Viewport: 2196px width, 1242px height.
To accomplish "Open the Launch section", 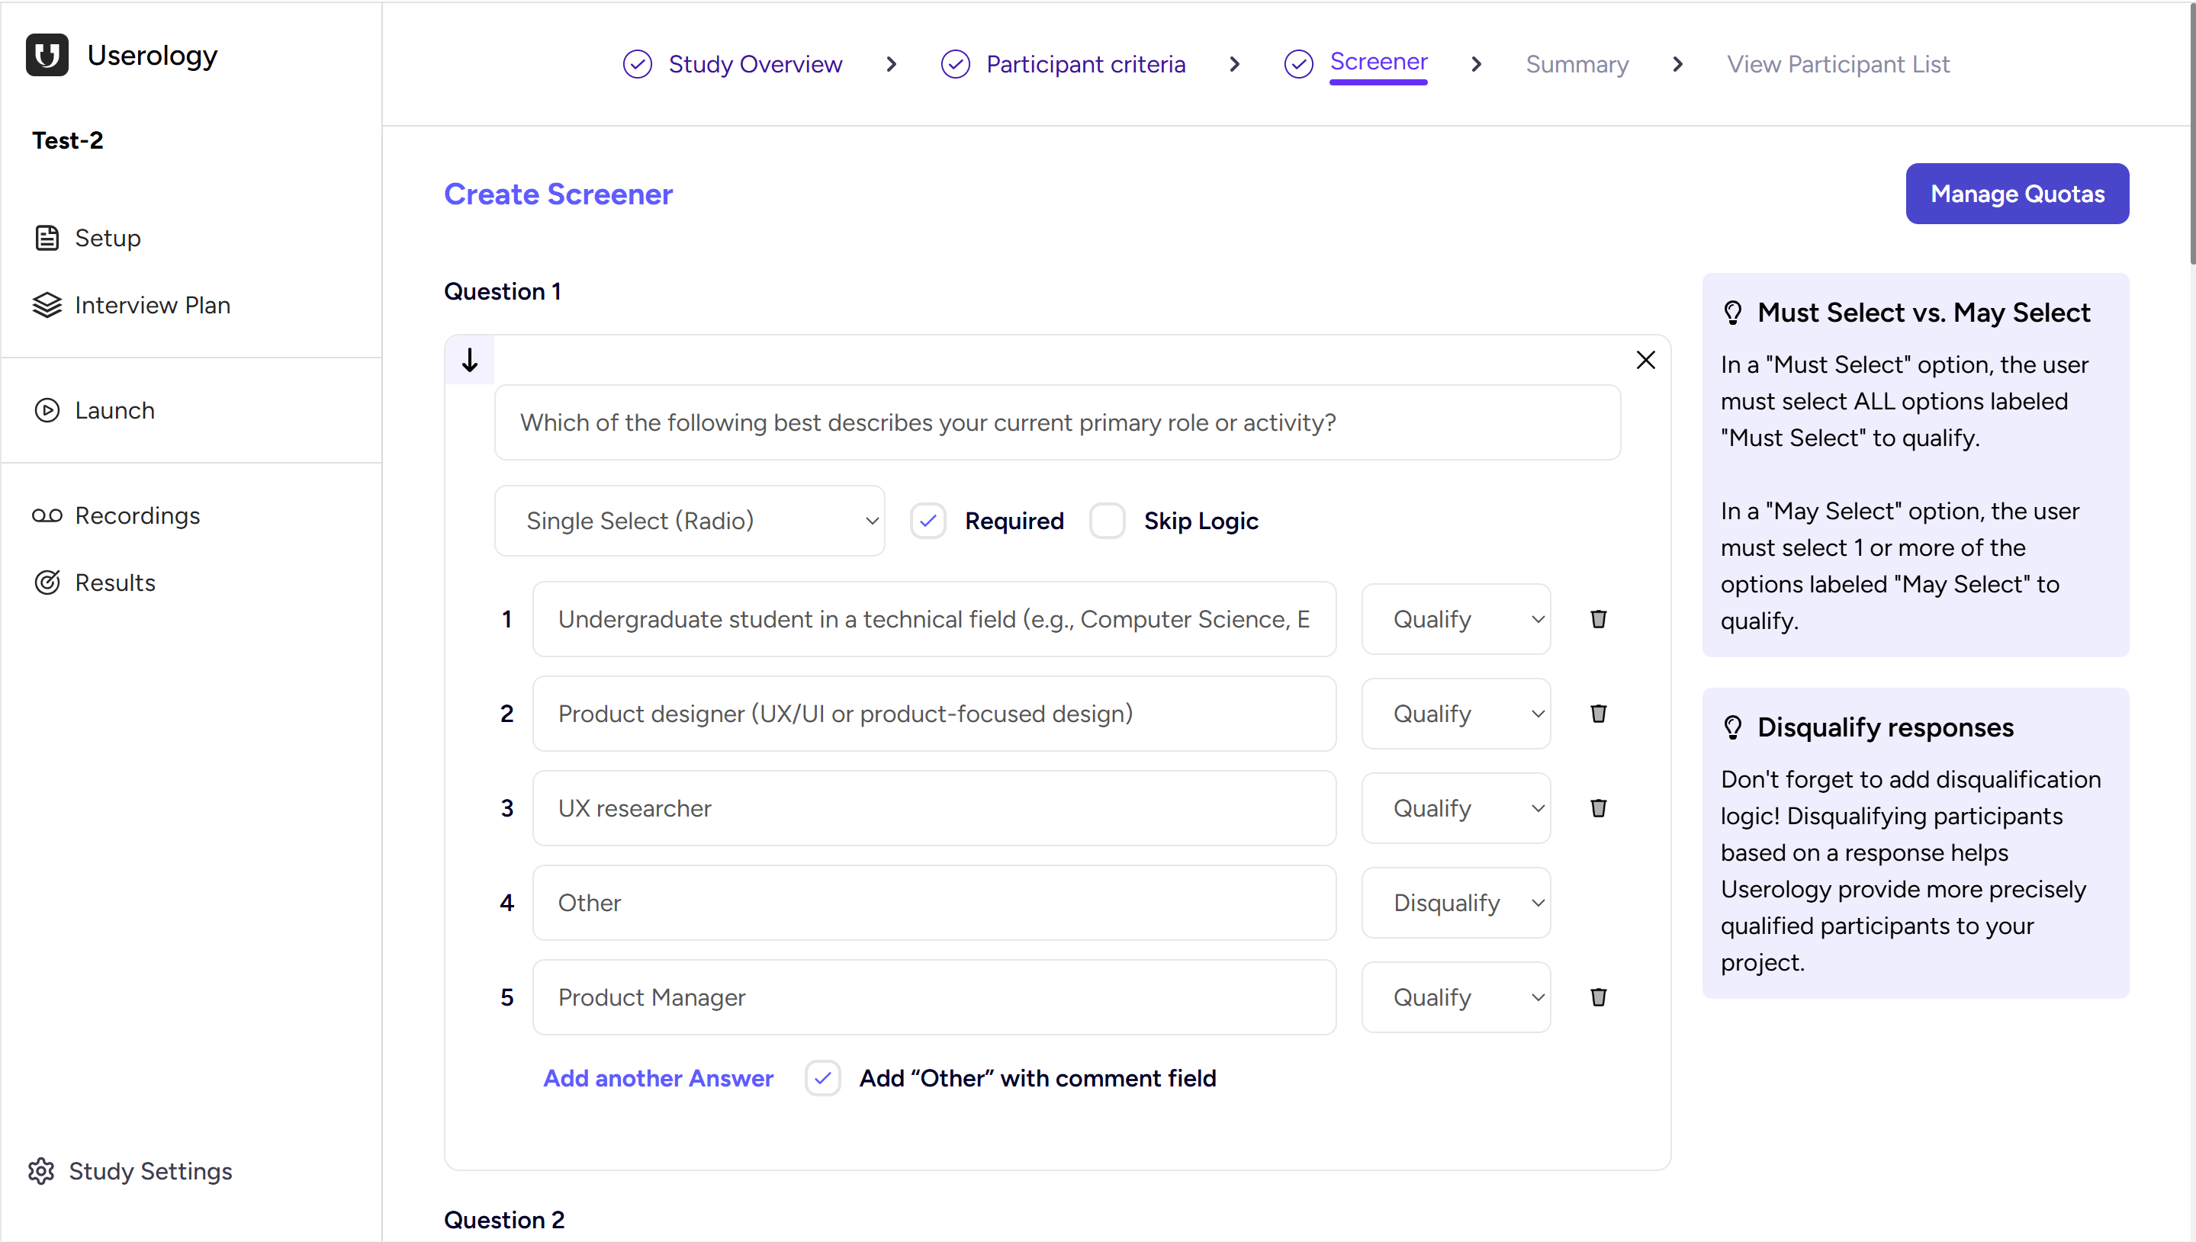I will [x=114, y=410].
